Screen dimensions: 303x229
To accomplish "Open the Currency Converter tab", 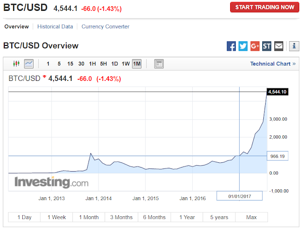I will [105, 26].
